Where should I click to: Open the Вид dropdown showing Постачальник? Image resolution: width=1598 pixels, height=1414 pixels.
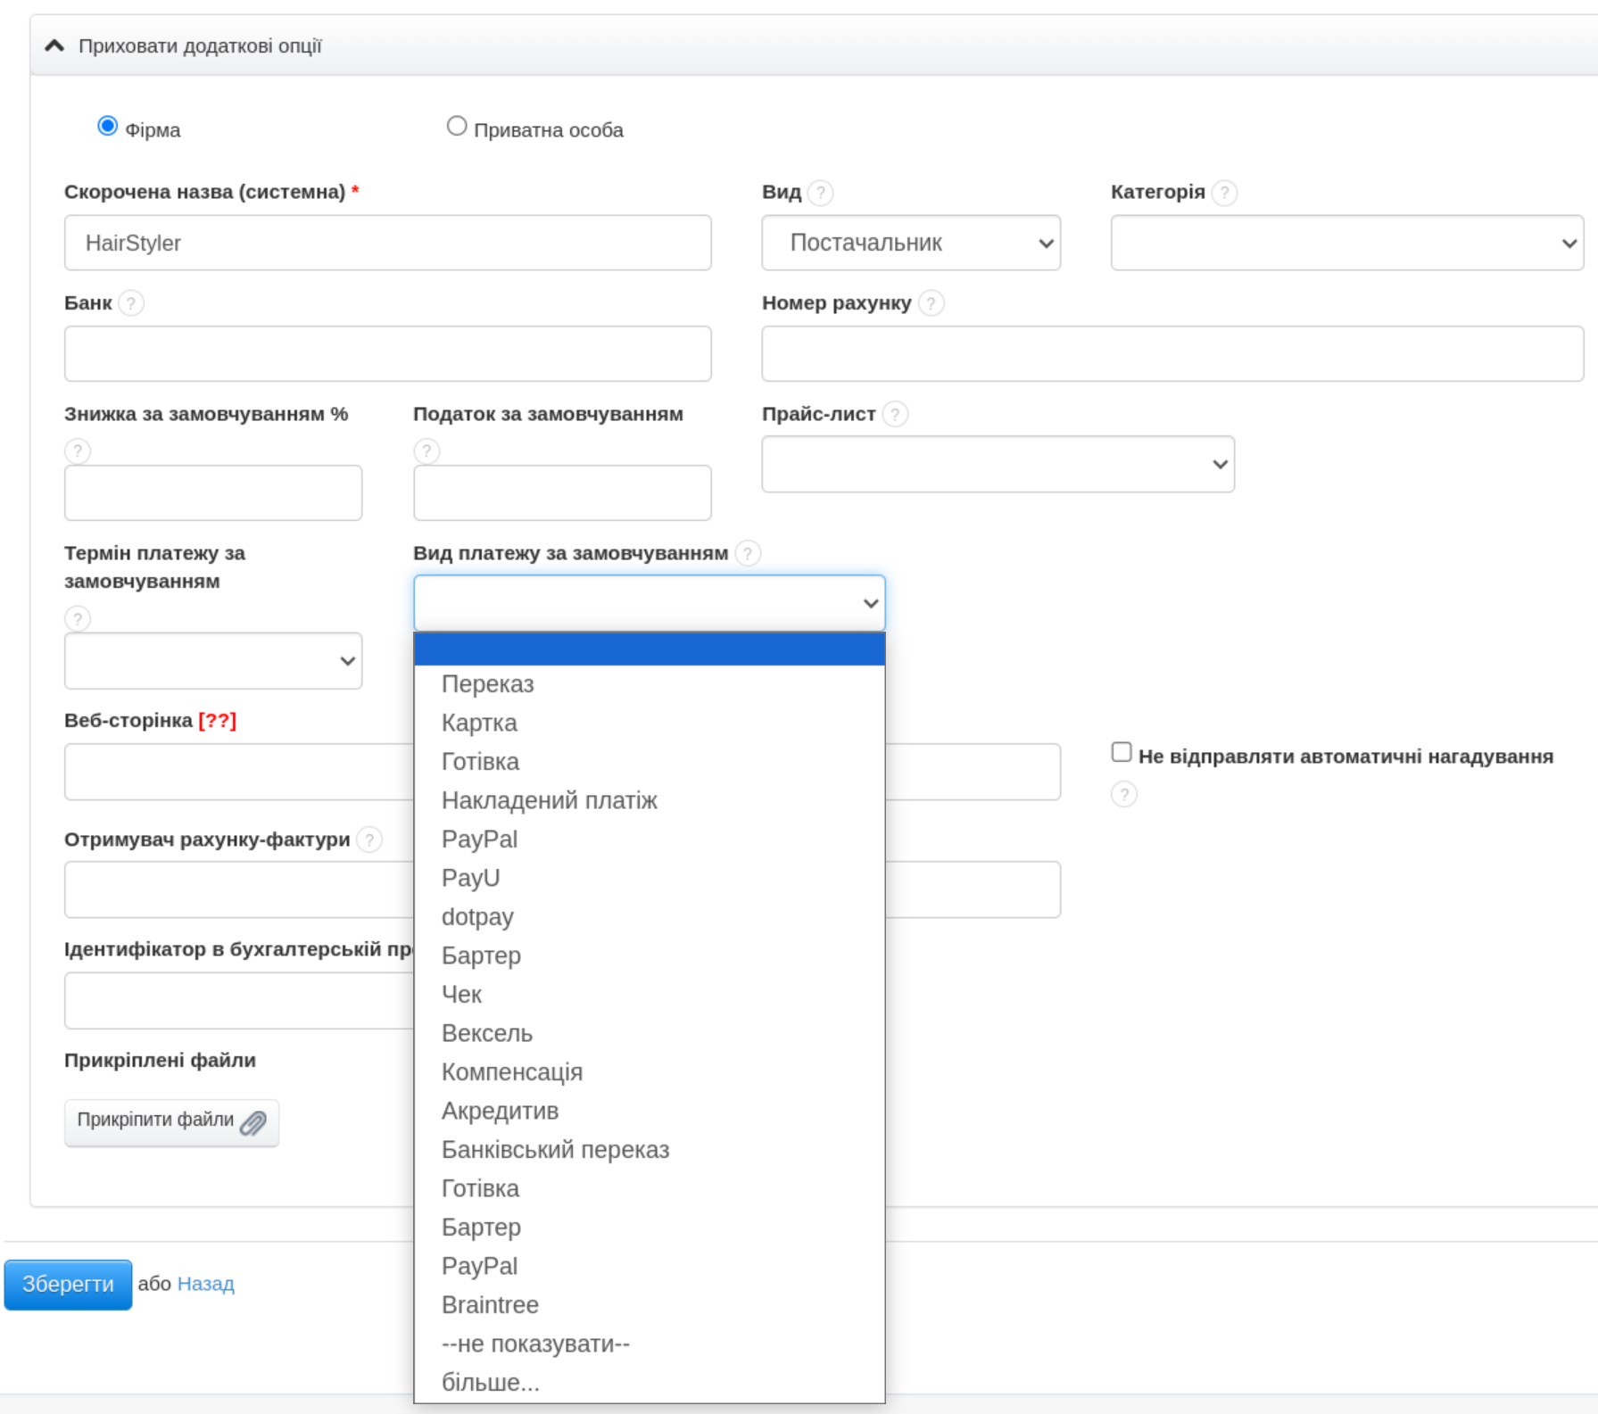tap(910, 243)
